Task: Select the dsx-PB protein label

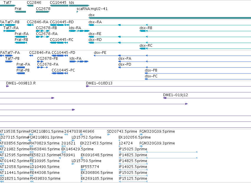Action: point(151,70)
